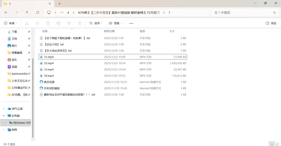Add a new tab with plus button

click(x=59, y=4)
